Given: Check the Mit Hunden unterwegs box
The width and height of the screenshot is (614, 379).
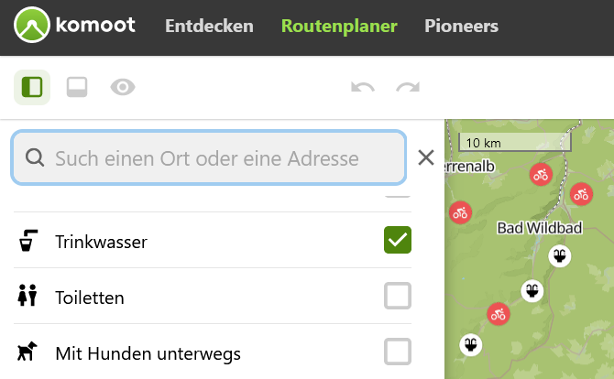Looking at the screenshot, I should (x=398, y=352).
